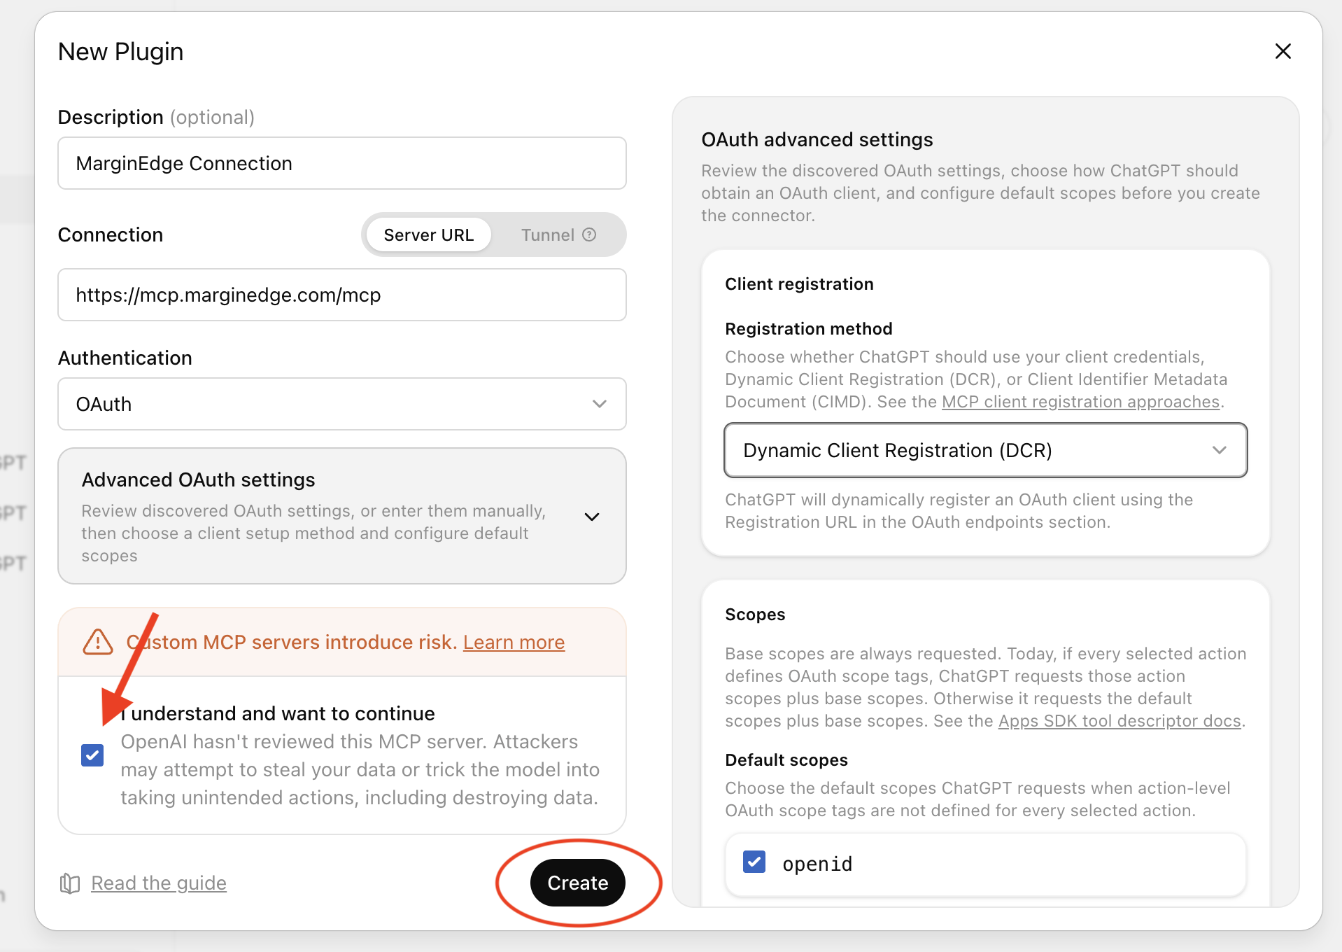Toggle the openid scope checkbox
The height and width of the screenshot is (952, 1342).
click(754, 862)
